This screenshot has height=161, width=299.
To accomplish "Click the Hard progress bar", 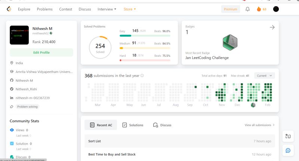I will tap(145, 60).
